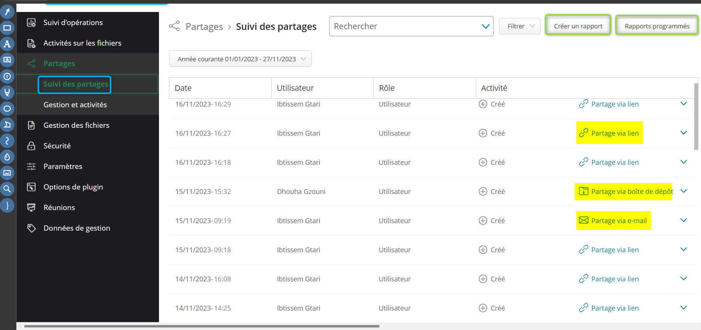
Task: Click the Sécurité padlock icon
Action: click(x=31, y=146)
